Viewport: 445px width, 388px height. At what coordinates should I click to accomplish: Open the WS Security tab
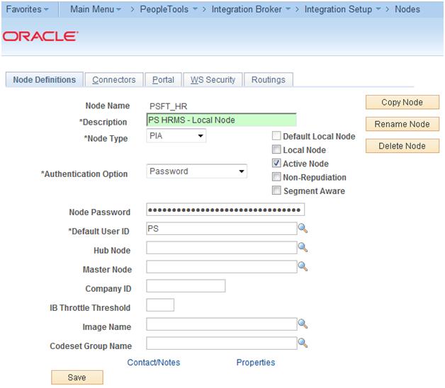213,80
